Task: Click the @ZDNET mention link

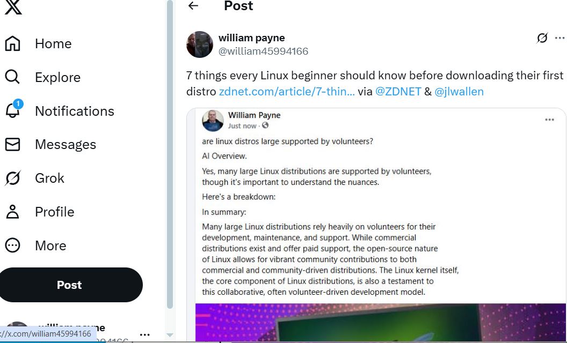Action: [398, 91]
